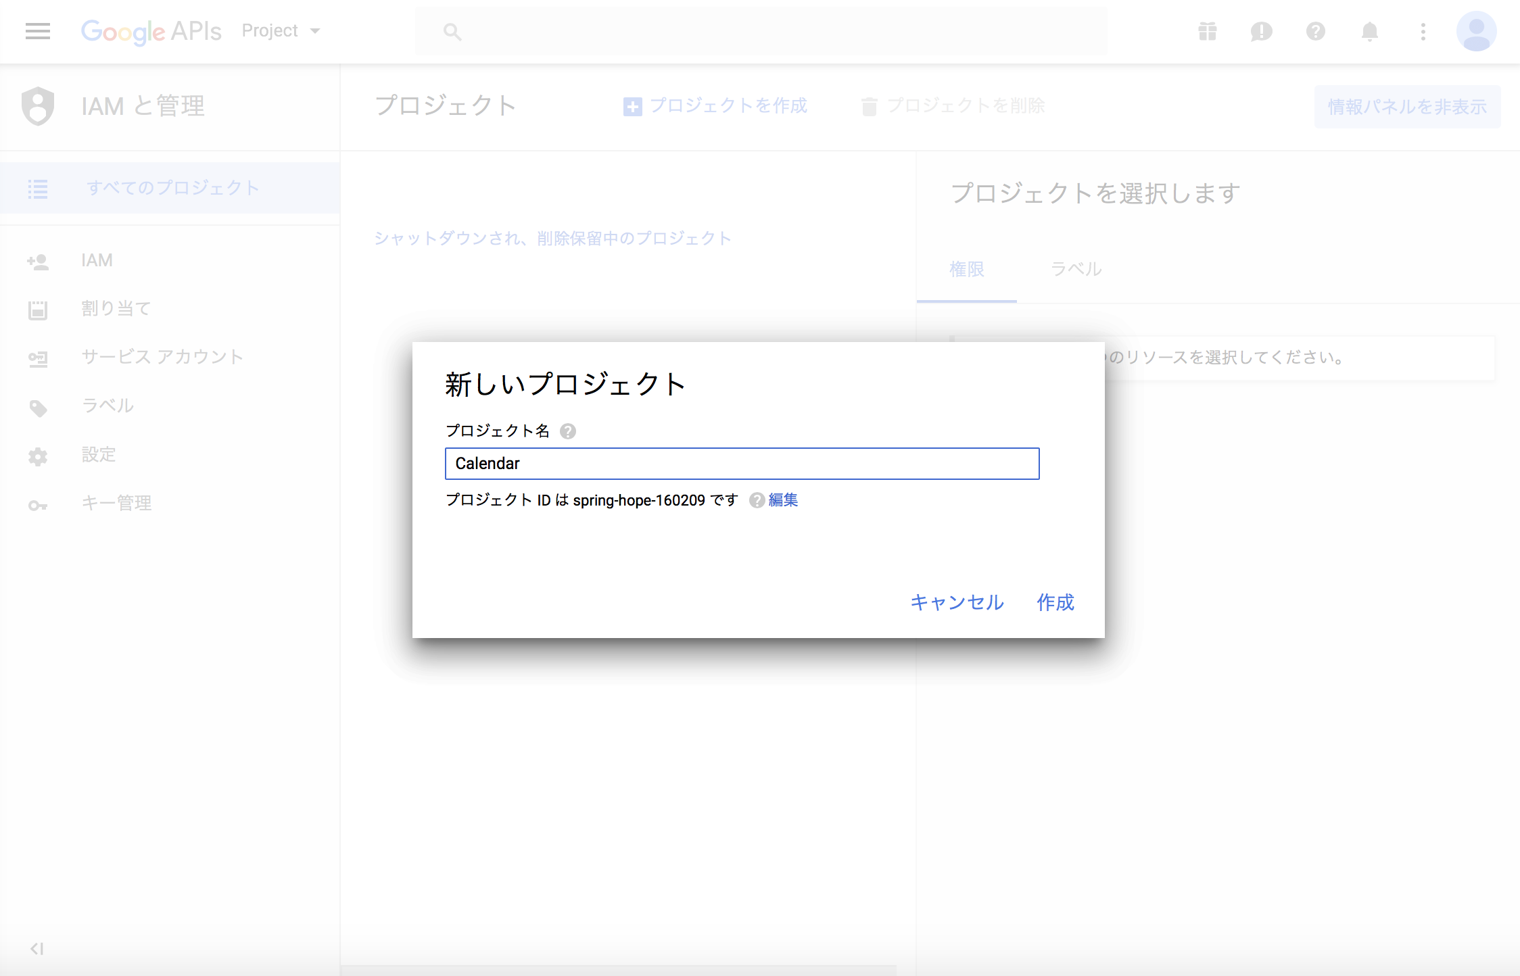Click the IAM と管理 heading text
This screenshot has width=1520, height=976.
(143, 106)
